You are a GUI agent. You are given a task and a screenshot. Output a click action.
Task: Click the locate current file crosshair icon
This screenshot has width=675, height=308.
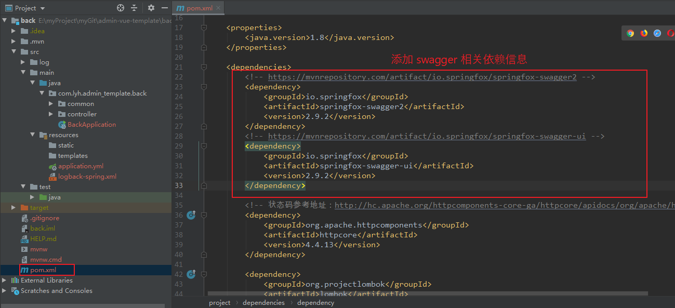[x=121, y=8]
